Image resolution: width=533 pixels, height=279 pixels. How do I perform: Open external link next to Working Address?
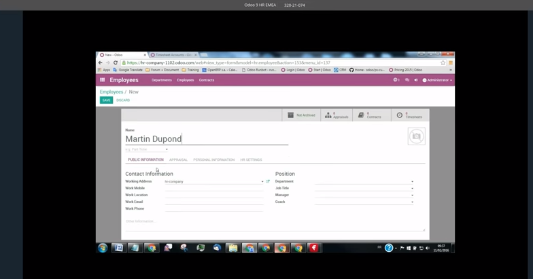click(x=268, y=181)
